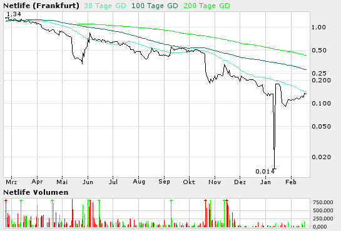Click the '1,34' high price label

[14, 14]
